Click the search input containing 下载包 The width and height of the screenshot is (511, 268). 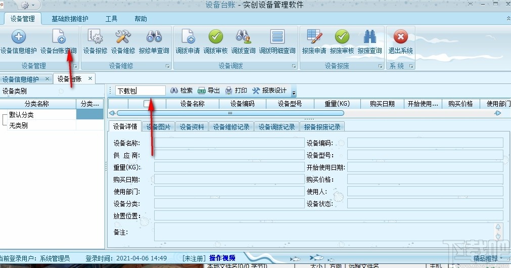pos(141,91)
